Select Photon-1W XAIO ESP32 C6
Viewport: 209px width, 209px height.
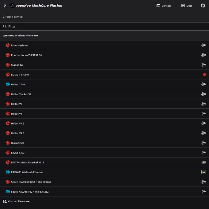click(105, 55)
